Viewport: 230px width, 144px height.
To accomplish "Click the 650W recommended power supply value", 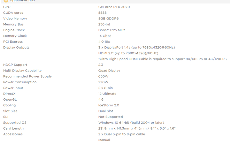I will pyautogui.click(x=103, y=76).
